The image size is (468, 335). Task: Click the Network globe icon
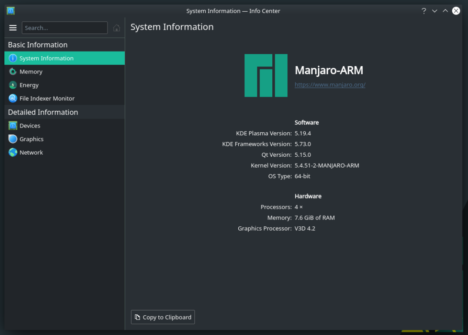[13, 152]
